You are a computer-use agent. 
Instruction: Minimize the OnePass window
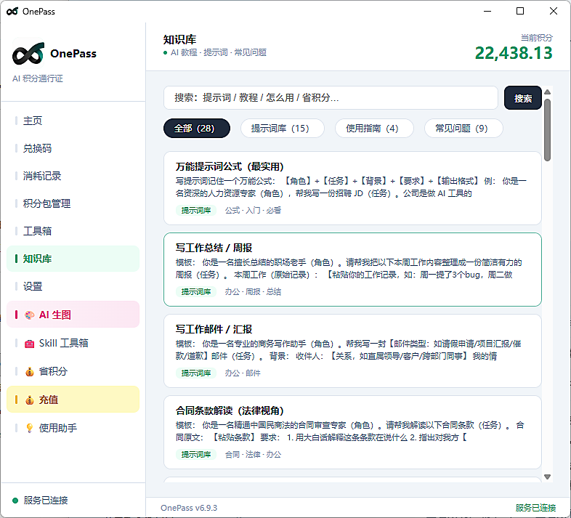tap(487, 12)
